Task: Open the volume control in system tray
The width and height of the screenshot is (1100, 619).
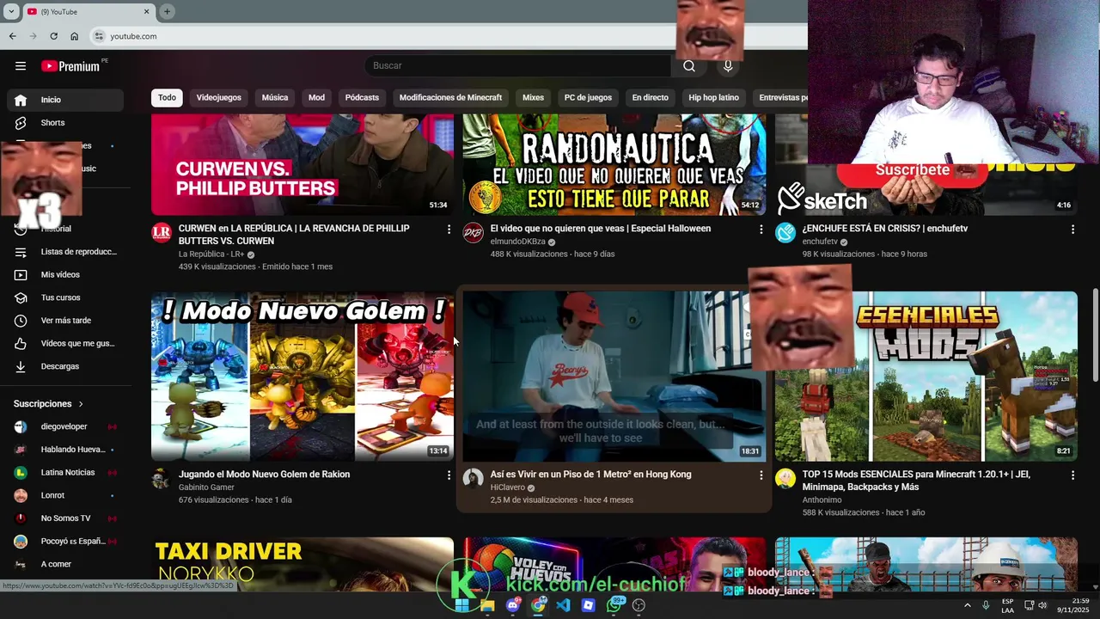Action: (1042, 605)
